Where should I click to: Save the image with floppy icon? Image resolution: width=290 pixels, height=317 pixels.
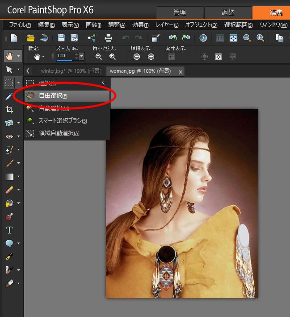tap(61, 38)
